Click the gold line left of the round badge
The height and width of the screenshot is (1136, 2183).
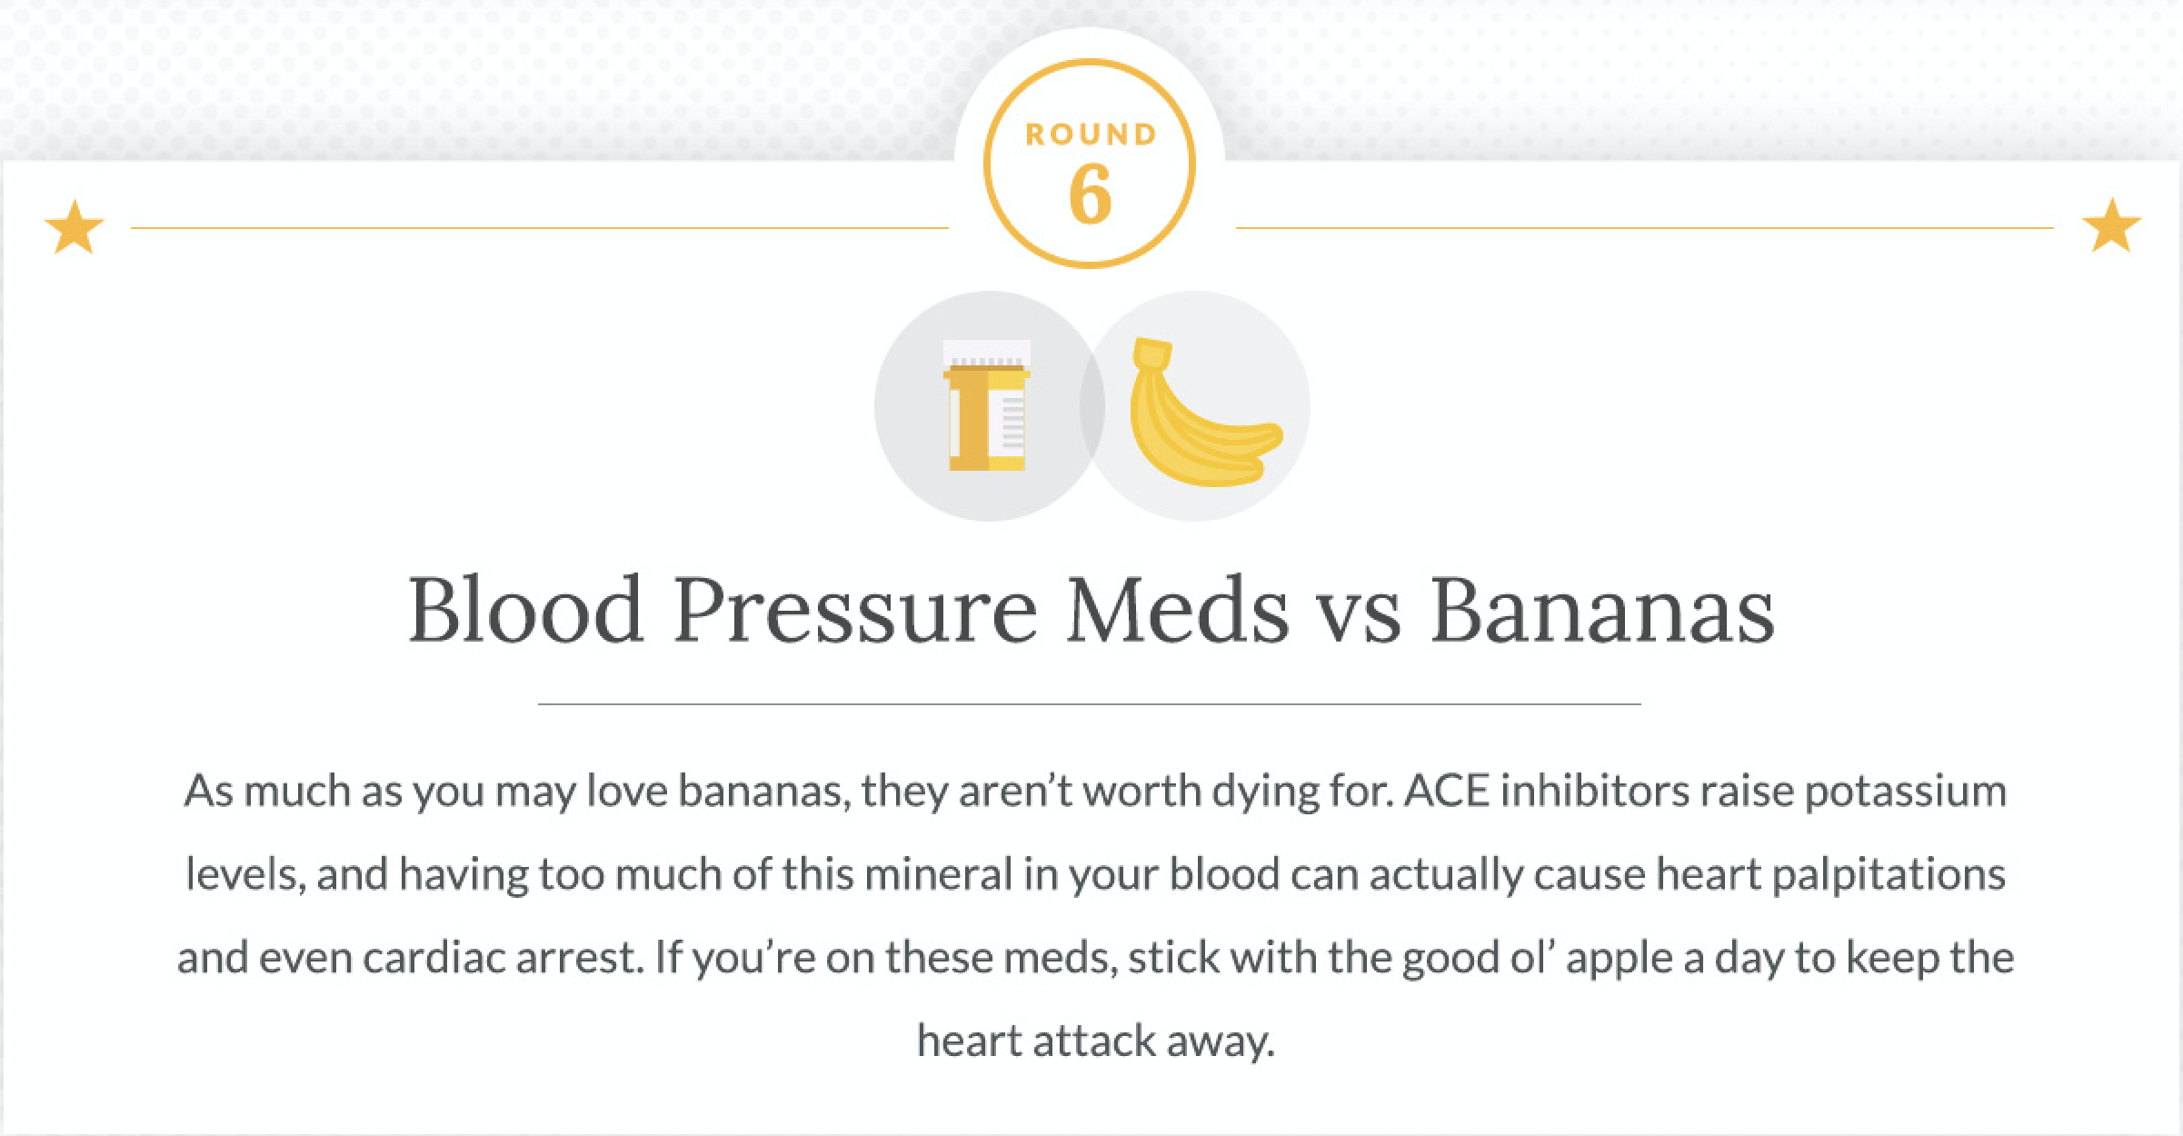click(540, 227)
